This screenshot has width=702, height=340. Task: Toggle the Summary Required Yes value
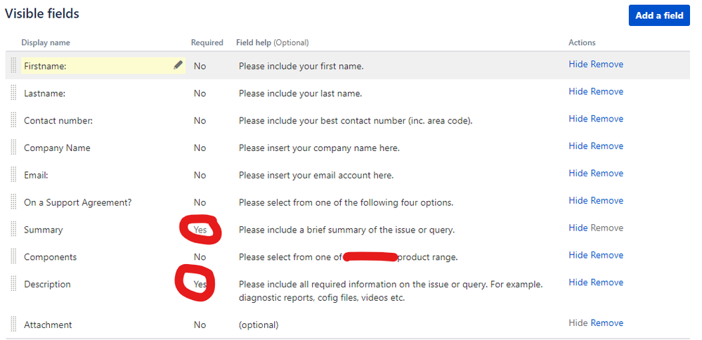[200, 230]
